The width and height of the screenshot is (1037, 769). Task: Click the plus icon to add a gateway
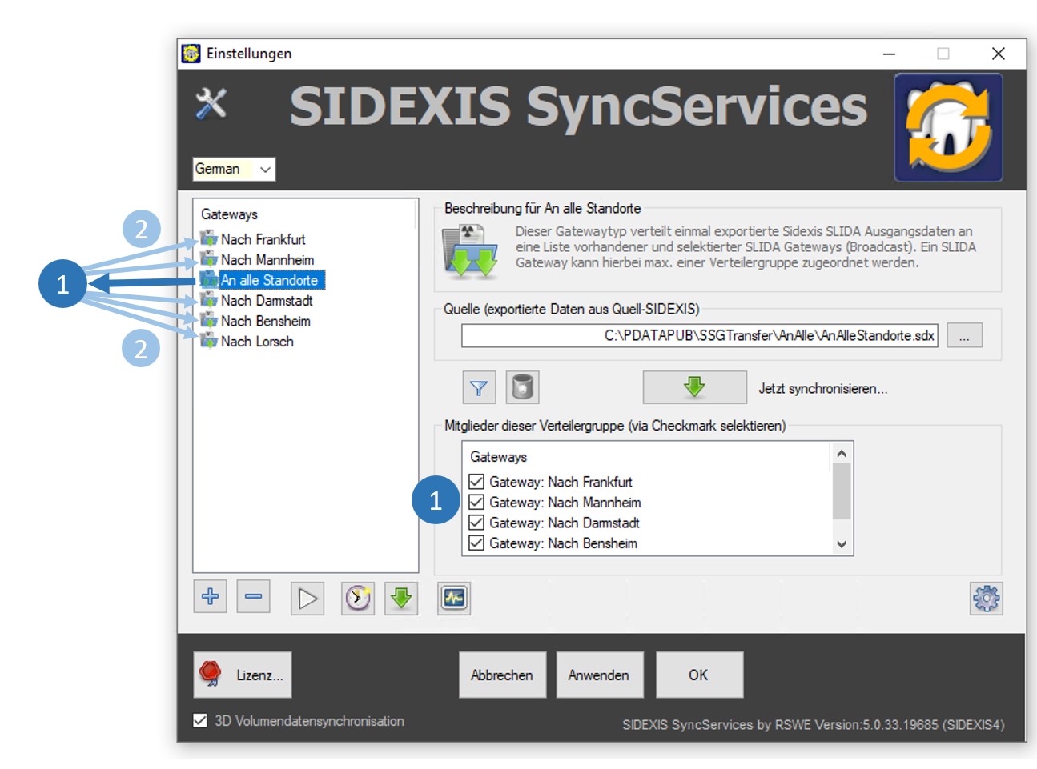click(x=210, y=597)
